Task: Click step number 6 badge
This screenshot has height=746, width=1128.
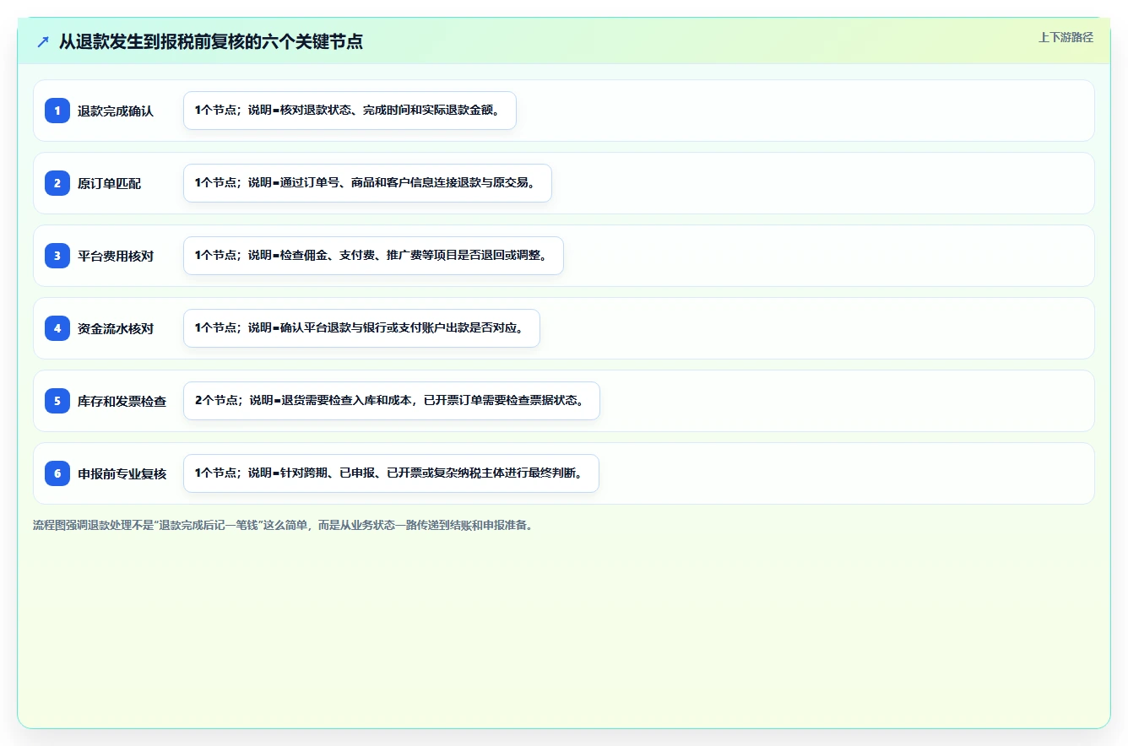Action: click(x=57, y=473)
